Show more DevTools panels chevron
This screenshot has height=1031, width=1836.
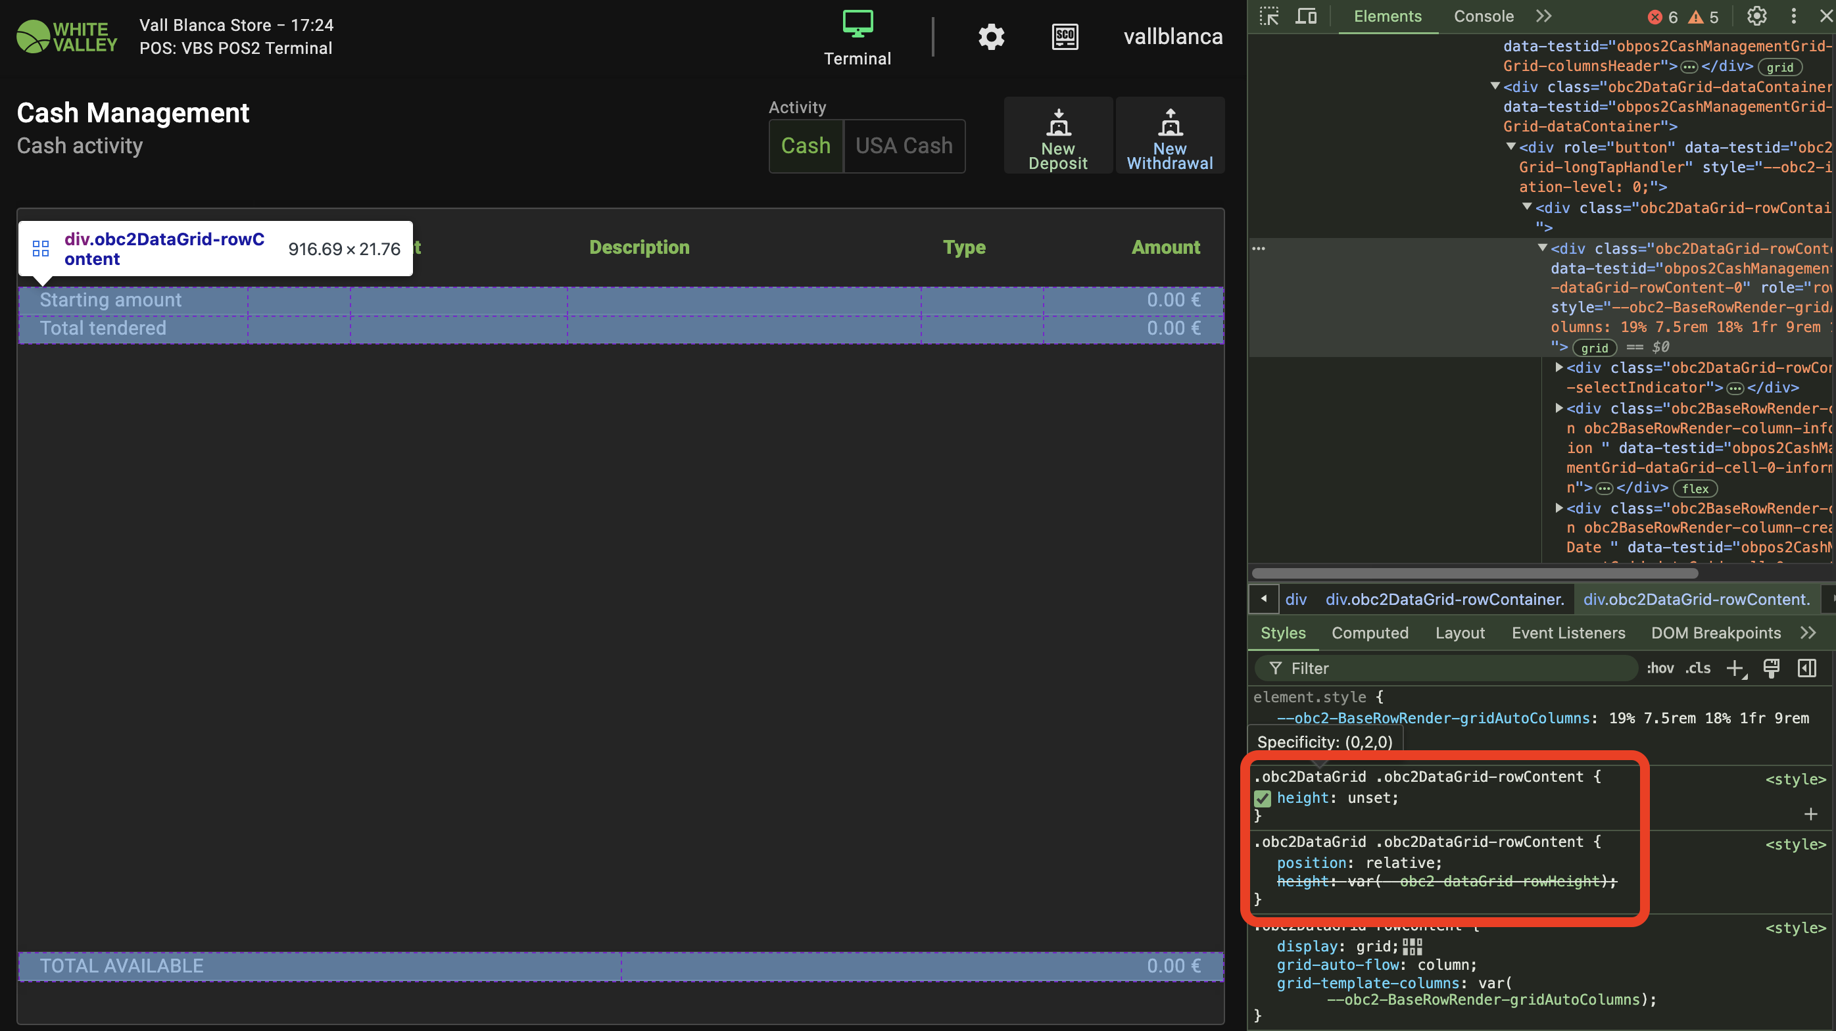(x=1544, y=16)
